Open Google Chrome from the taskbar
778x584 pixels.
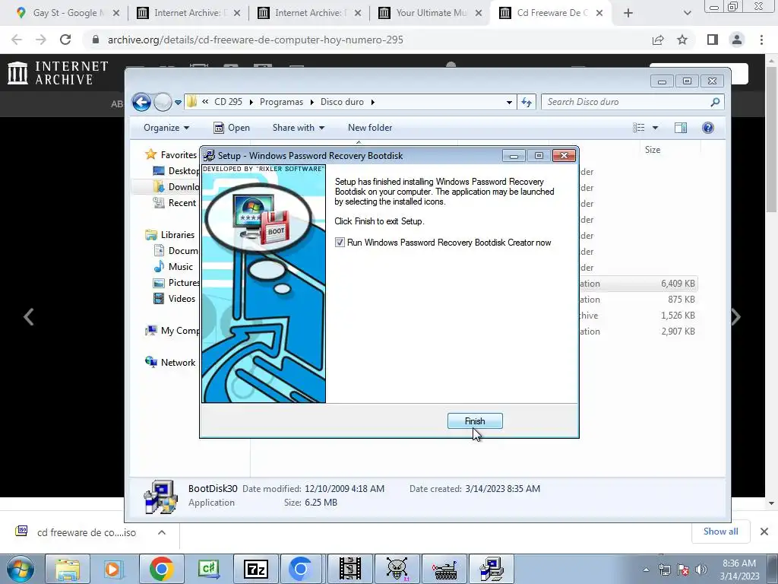[161, 569]
